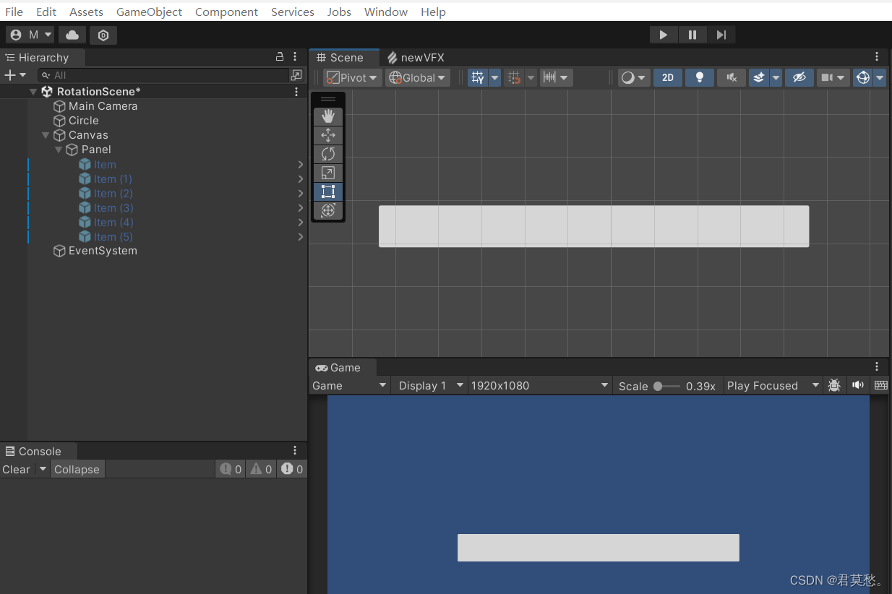Open the Display 1 dropdown
Image resolution: width=892 pixels, height=594 pixels.
(429, 385)
